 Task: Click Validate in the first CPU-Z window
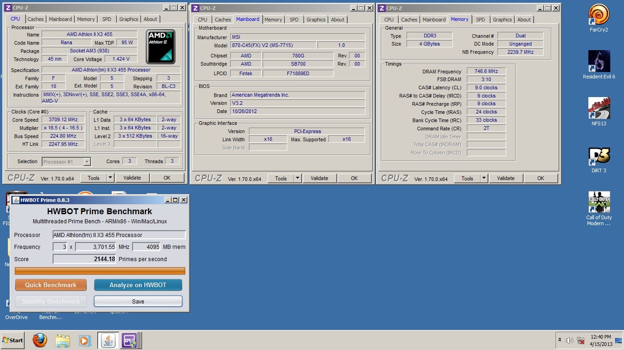tap(132, 178)
